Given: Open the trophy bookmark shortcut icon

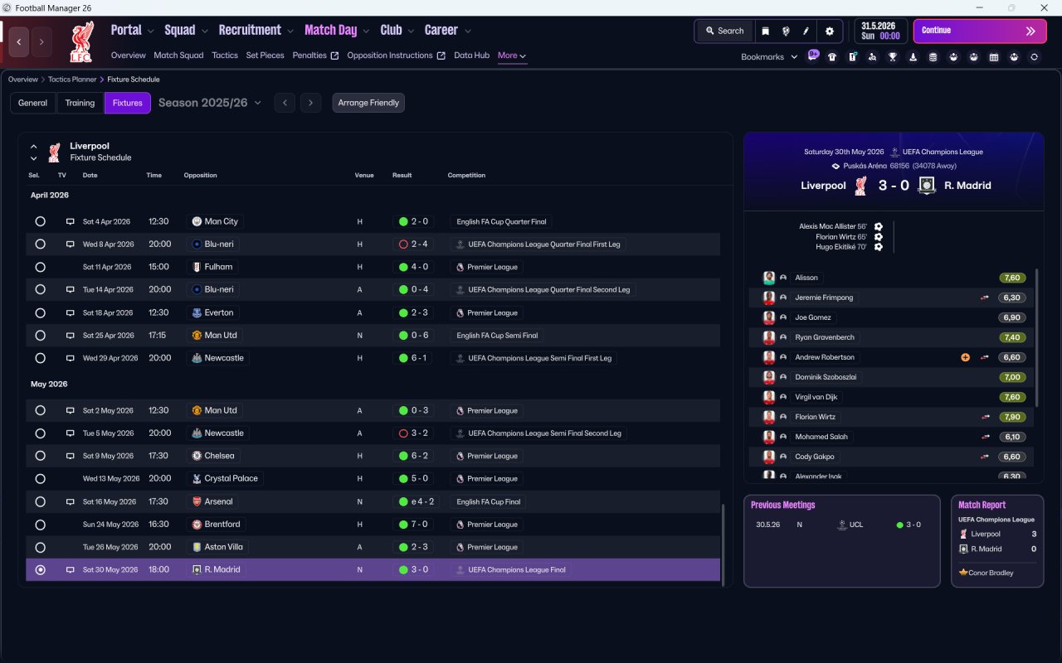Looking at the screenshot, I should 893,57.
